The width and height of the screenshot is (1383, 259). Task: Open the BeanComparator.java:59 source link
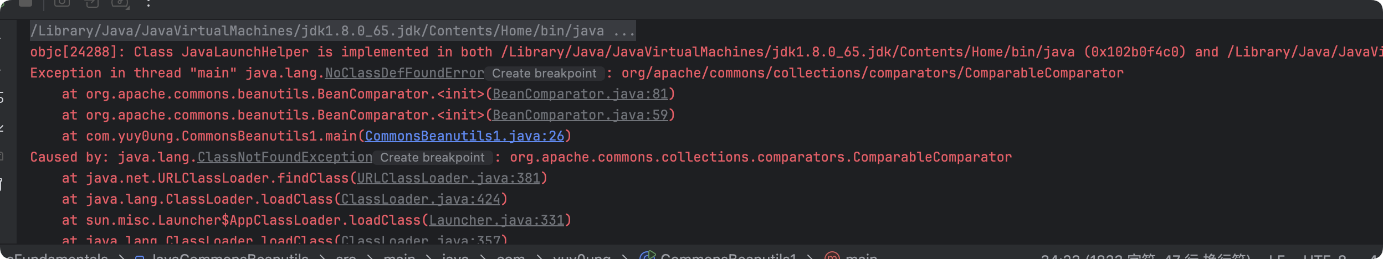tap(580, 115)
